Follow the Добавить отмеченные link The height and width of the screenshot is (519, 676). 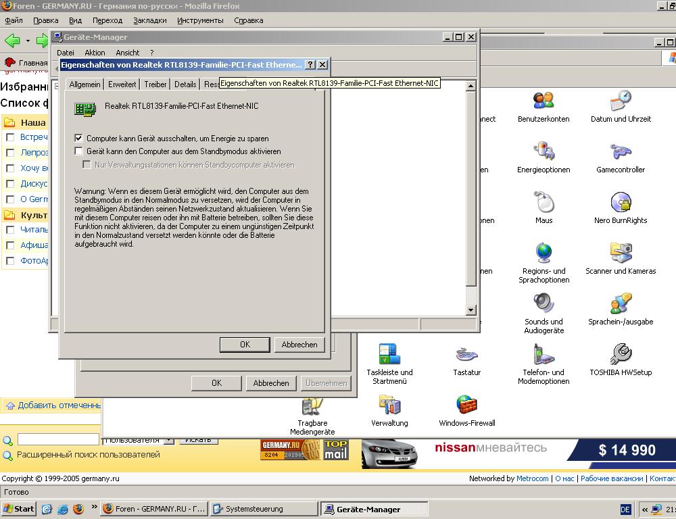(x=59, y=405)
